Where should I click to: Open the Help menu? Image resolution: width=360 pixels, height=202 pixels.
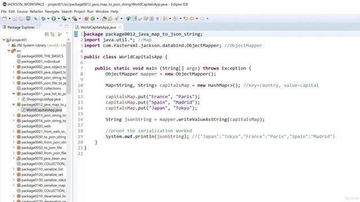(114, 11)
